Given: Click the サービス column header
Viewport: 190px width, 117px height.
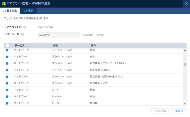Looking at the screenshot, I should click(20, 45).
